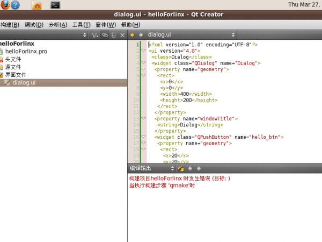Open the 工具(T) tools menu
The height and width of the screenshot is (242, 322).
click(81, 25)
